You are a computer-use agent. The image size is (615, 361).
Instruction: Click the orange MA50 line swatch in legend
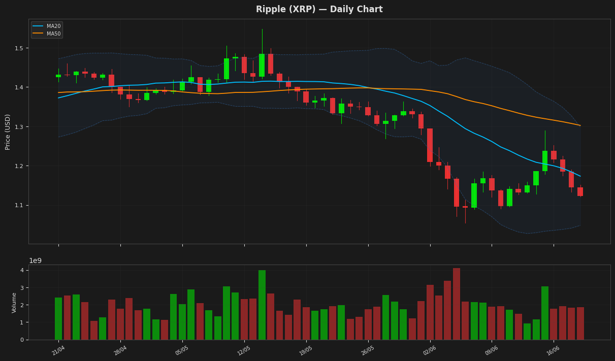tap(38, 34)
